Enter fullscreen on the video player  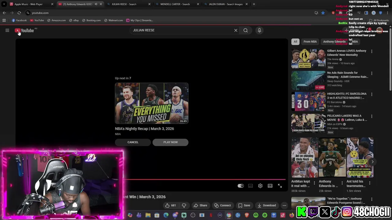pos(280,186)
